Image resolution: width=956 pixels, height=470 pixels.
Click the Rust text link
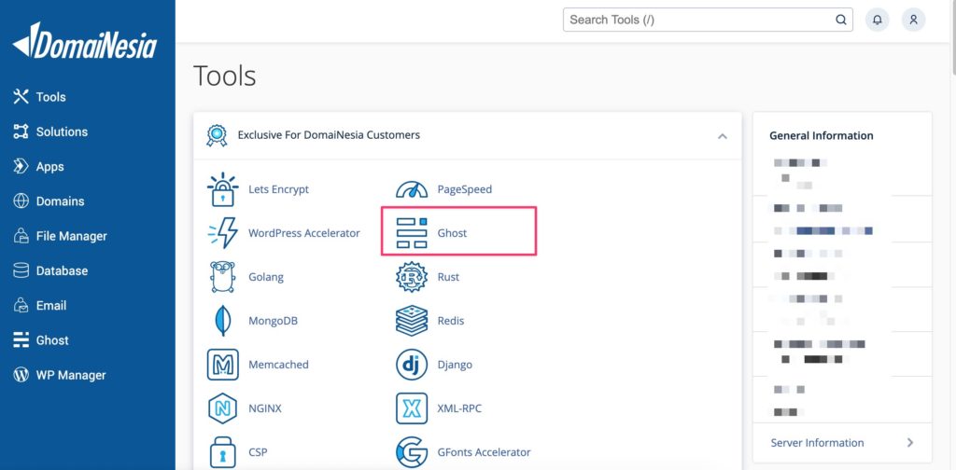tap(448, 277)
